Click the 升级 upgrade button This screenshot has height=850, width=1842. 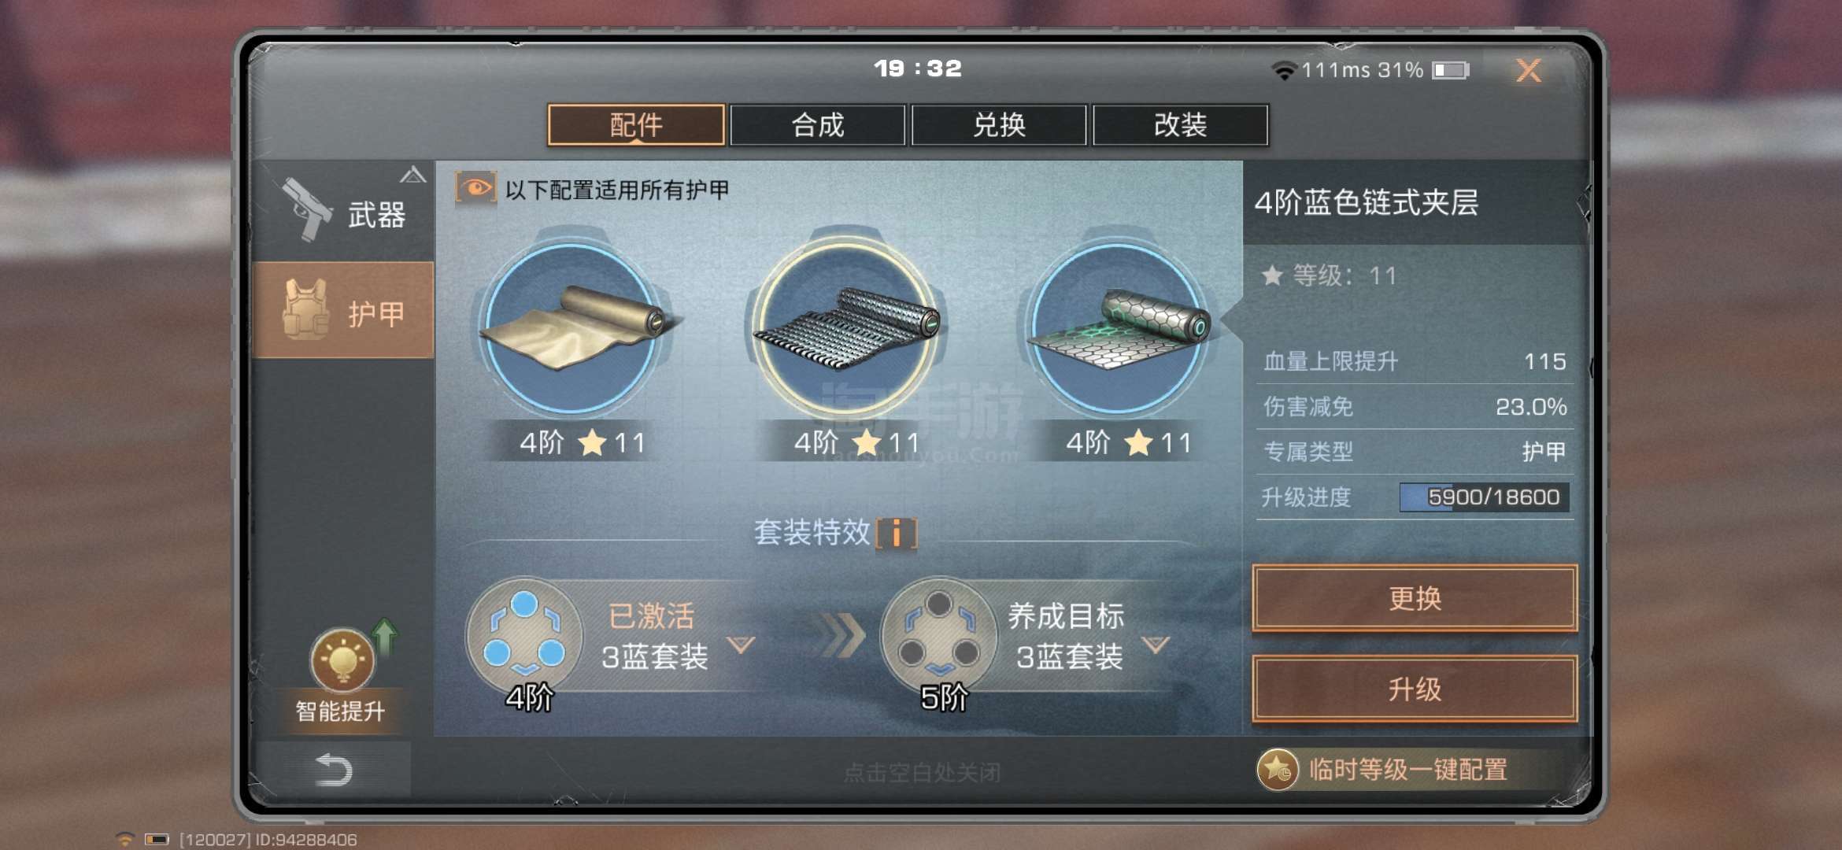point(1415,689)
